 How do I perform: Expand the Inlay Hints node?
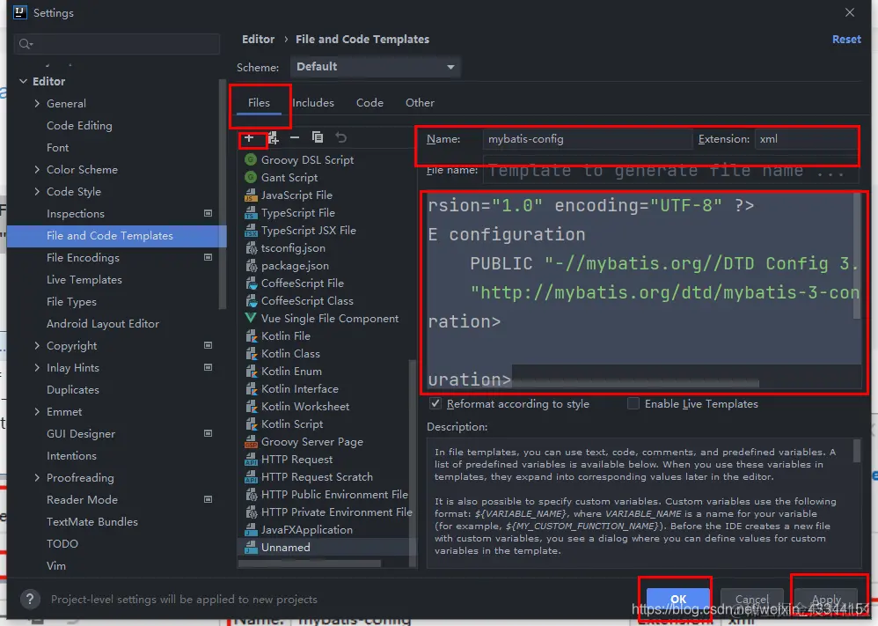pos(37,368)
